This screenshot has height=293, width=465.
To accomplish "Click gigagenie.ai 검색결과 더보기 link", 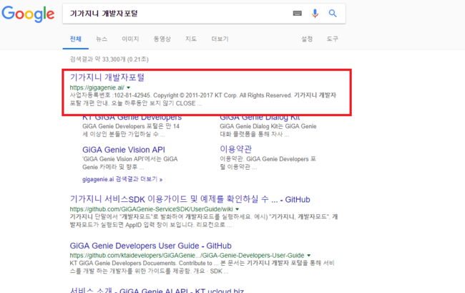I will [122, 179].
